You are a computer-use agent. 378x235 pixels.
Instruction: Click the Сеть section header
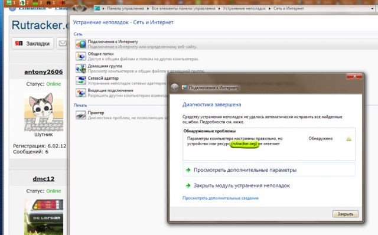(x=78, y=34)
